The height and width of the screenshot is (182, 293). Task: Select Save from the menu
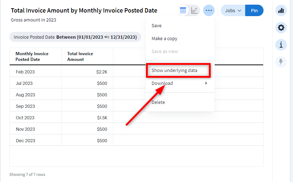pos(157,26)
